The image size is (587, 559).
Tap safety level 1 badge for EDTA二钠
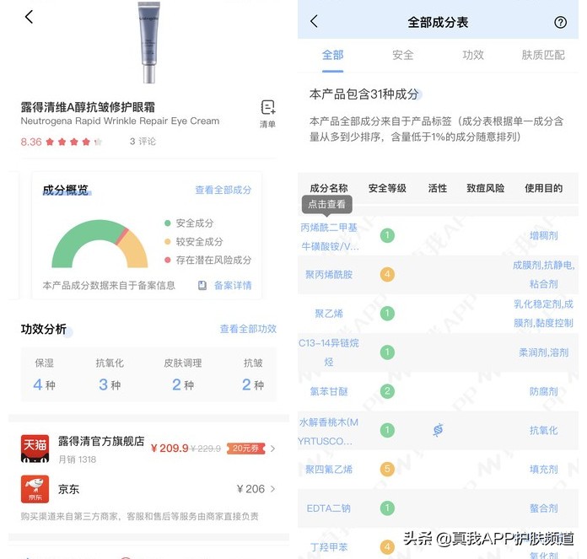387,508
